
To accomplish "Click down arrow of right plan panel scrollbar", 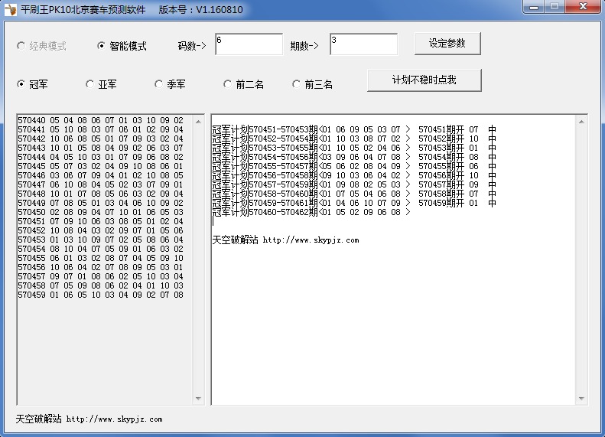I will 581,399.
